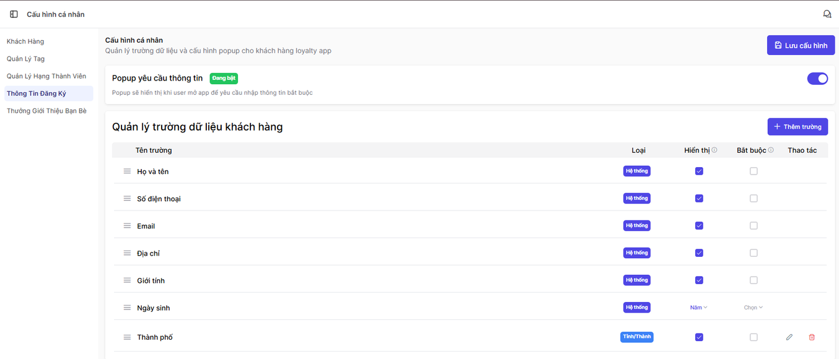Viewport: 839px width, 359px height.
Task: Uncheck Hiển thị for Giới tính
Action: [x=699, y=280]
